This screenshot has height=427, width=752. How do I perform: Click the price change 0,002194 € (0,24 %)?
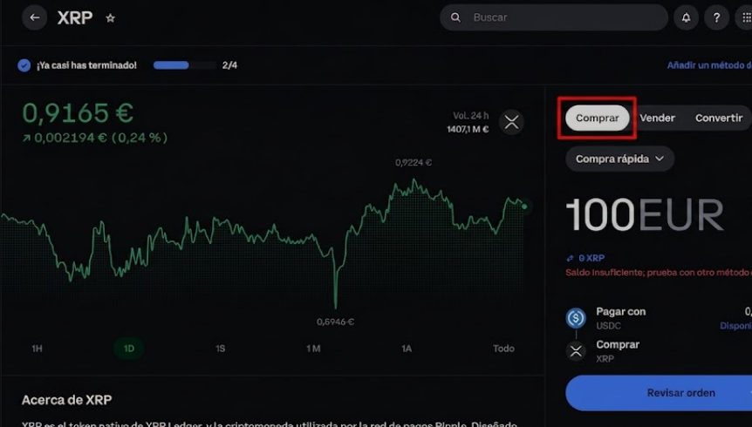pos(95,138)
